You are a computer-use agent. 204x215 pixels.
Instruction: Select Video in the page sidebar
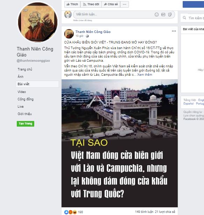22,92
